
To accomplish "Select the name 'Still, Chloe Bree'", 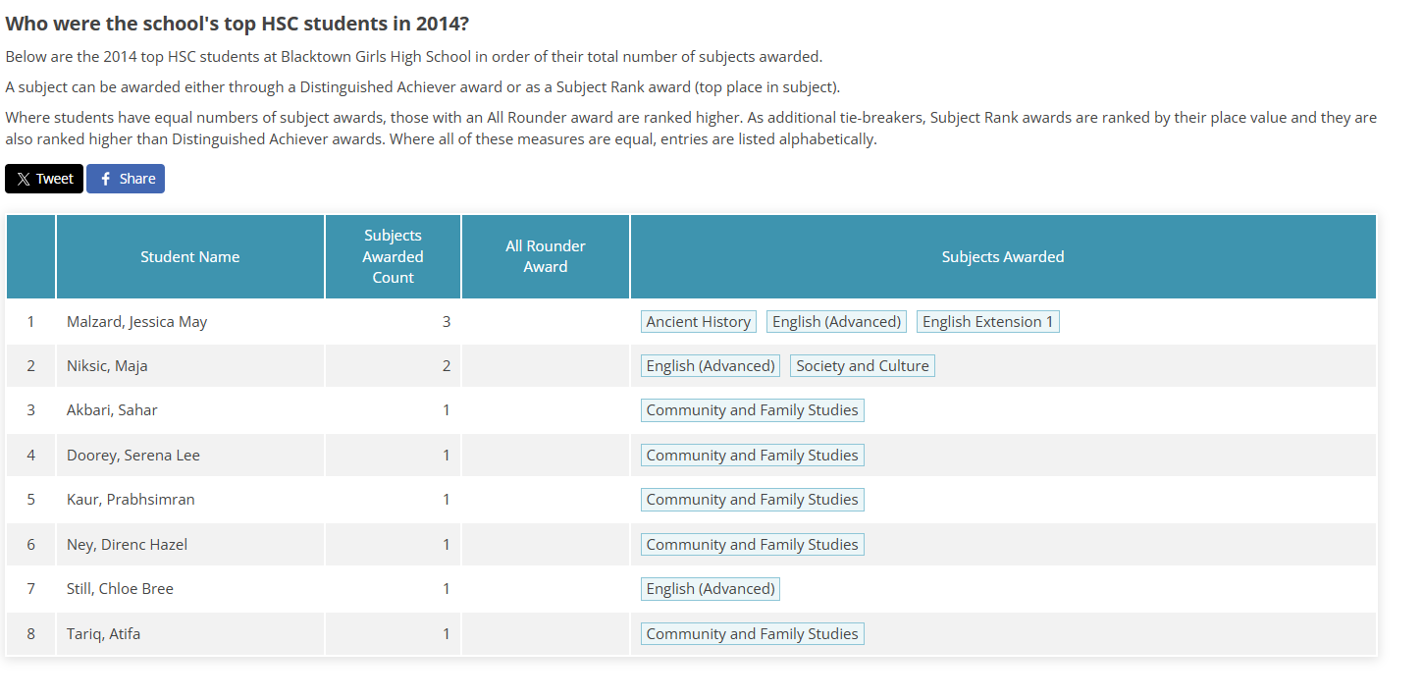I will click(x=120, y=589).
